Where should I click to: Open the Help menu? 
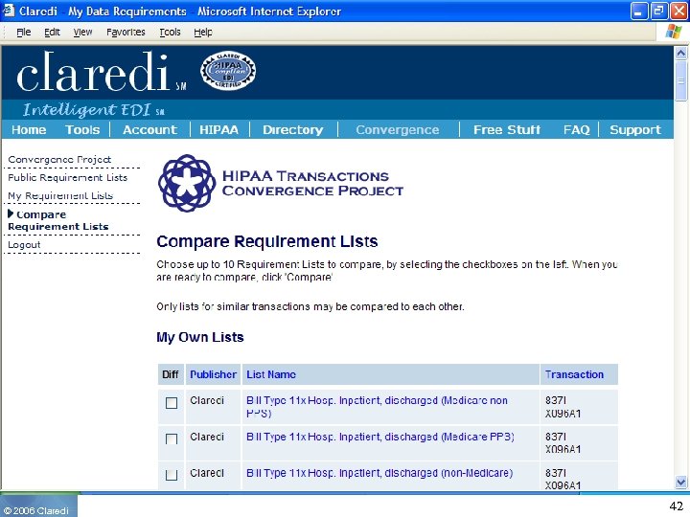pyautogui.click(x=203, y=33)
